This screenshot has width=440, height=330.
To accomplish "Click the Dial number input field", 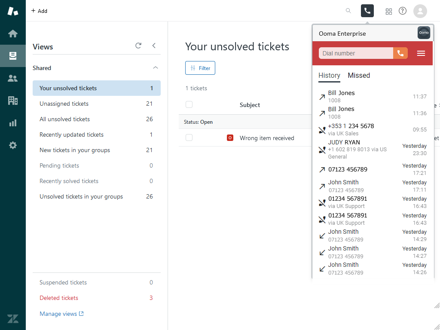I will point(356,53).
